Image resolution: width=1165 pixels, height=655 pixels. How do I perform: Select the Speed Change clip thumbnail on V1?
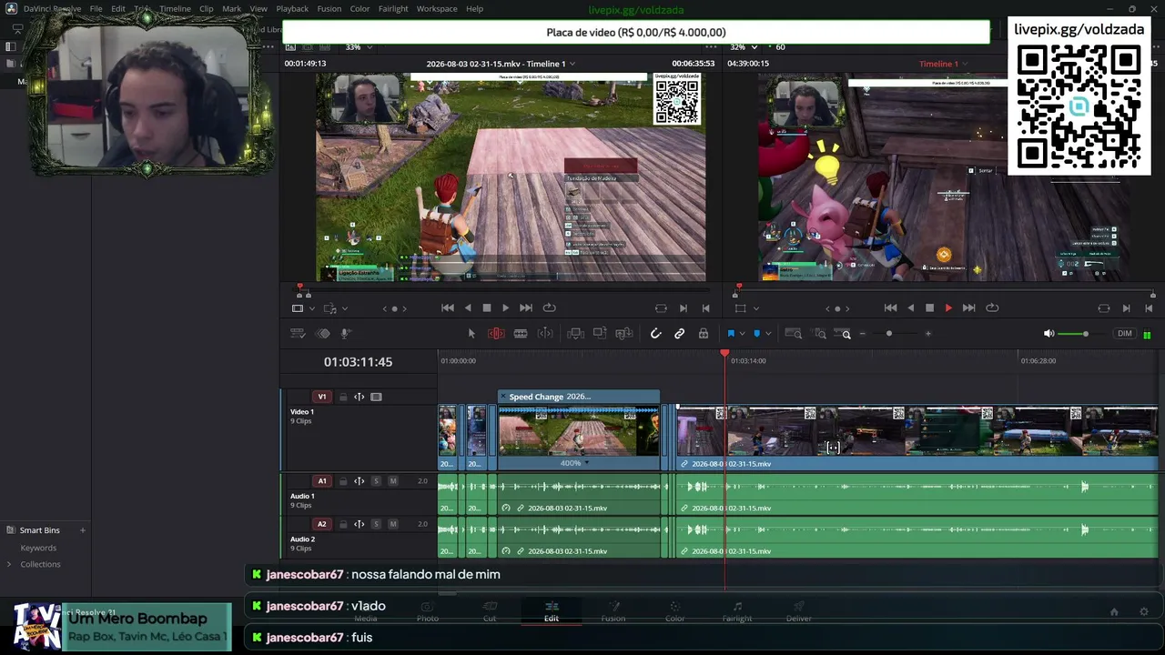[x=578, y=432]
